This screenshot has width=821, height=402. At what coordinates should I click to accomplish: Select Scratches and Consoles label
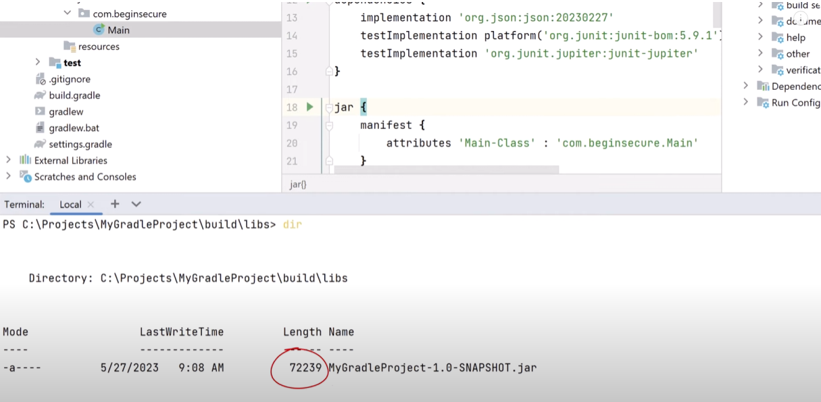[x=85, y=176]
